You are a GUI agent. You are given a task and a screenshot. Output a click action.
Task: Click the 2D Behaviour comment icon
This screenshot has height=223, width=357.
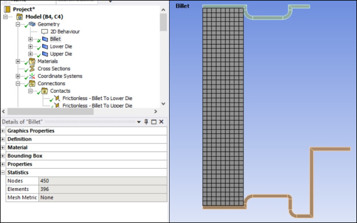click(x=45, y=31)
